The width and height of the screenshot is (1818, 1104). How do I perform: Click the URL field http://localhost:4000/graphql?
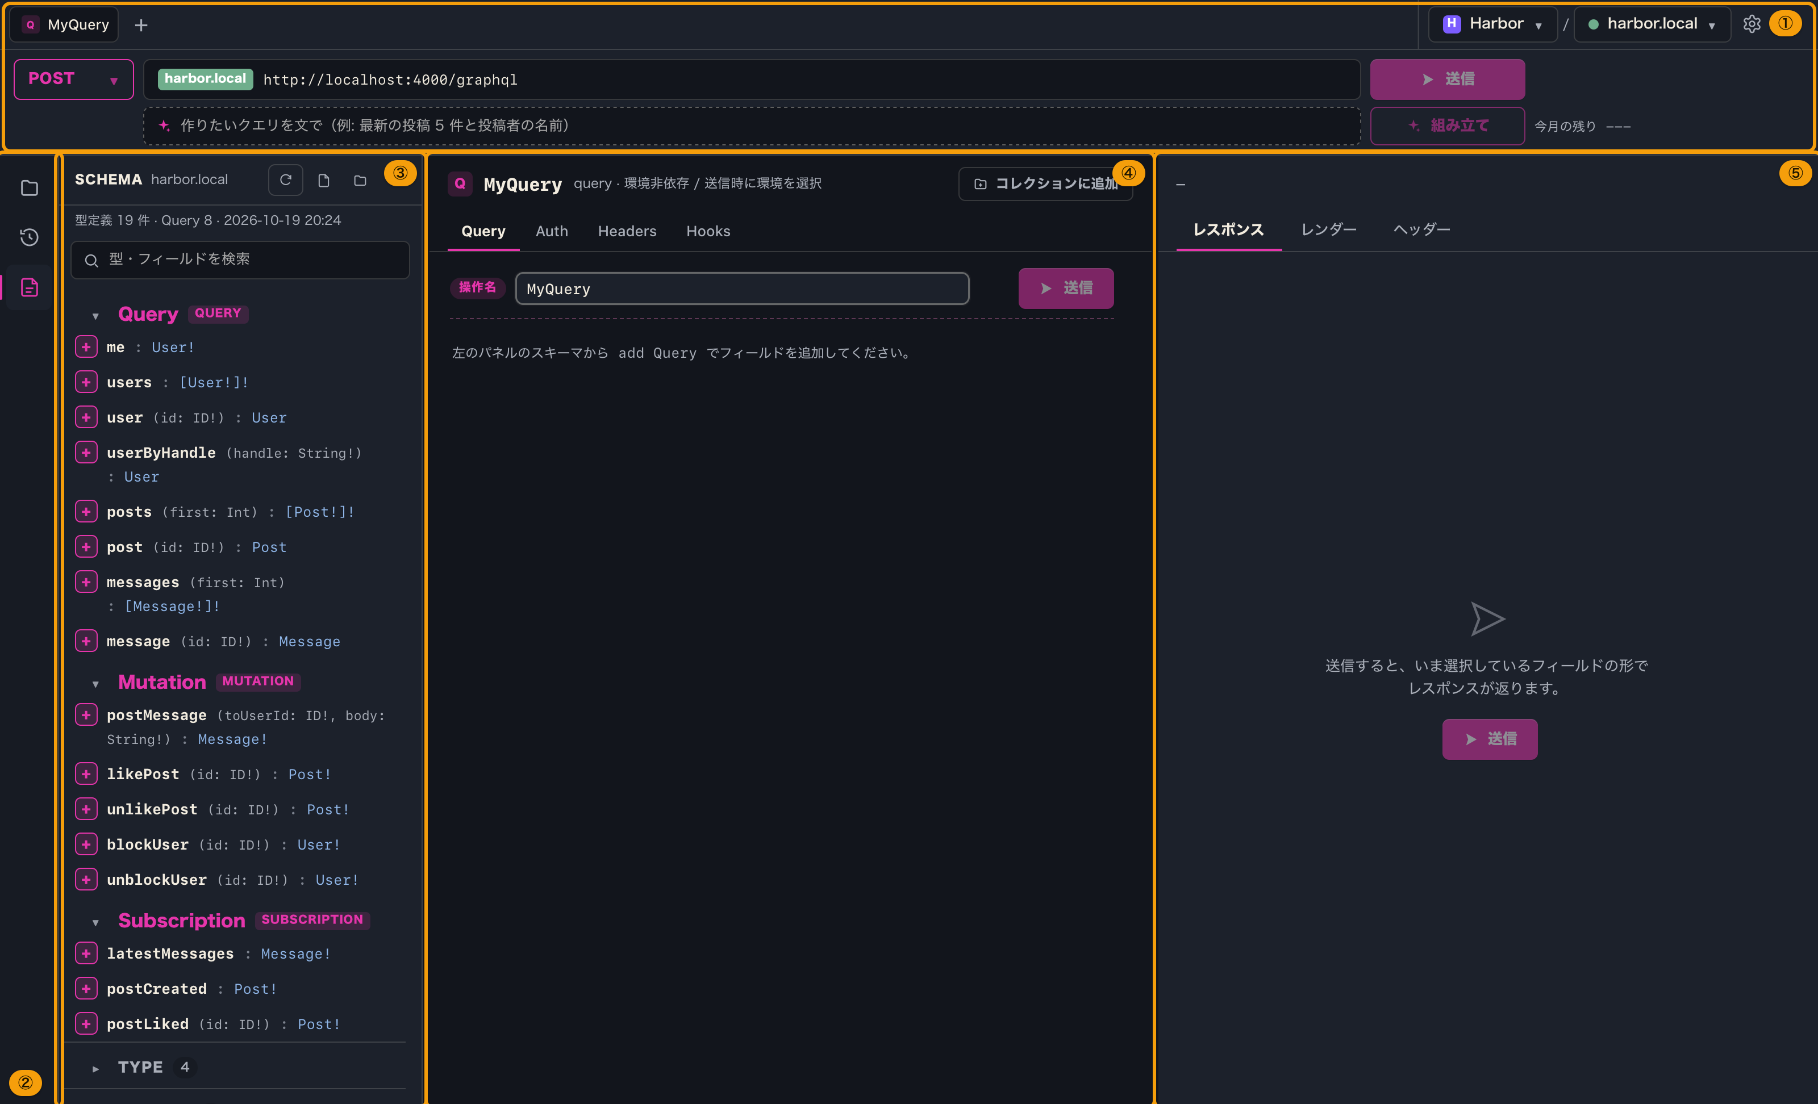(751, 79)
